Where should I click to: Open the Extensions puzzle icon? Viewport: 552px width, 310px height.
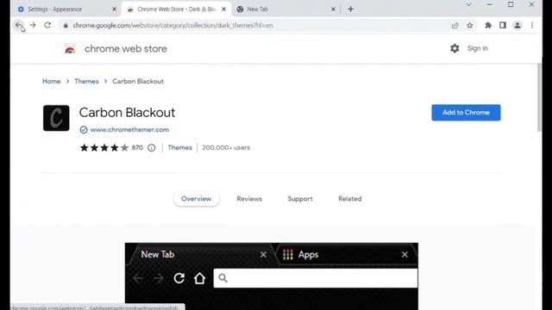click(488, 25)
